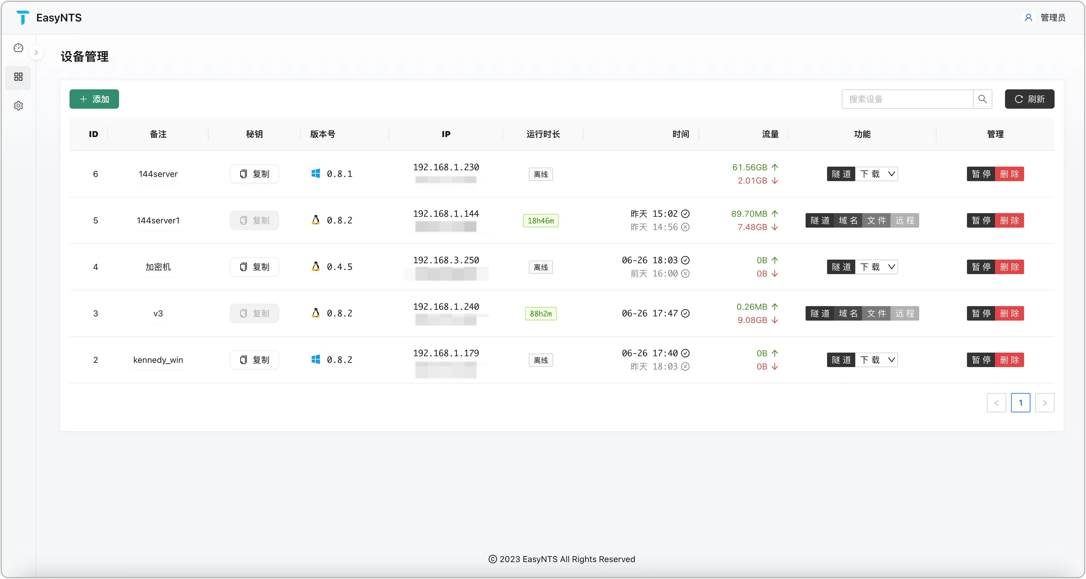Open 域名 domain for v3 device
The width and height of the screenshot is (1086, 579).
[848, 314]
